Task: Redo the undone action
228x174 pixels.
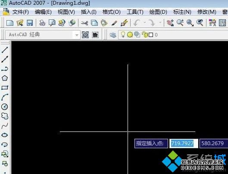Action: pyautogui.click(x=152, y=23)
